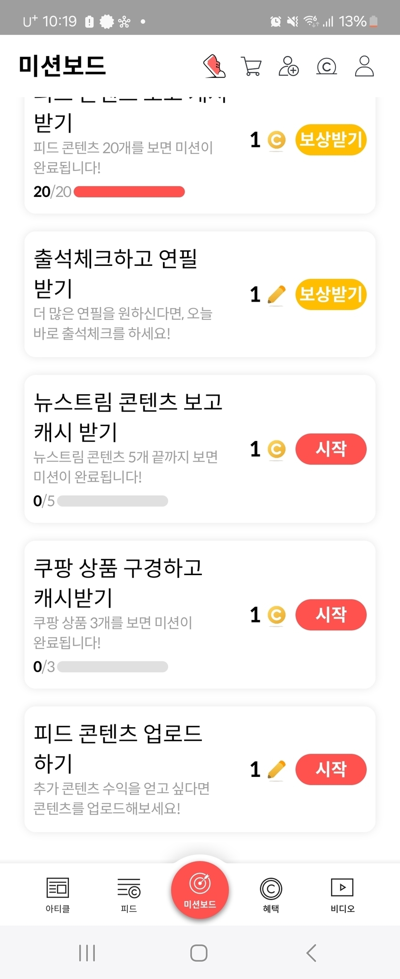This screenshot has width=400, height=979.
Task: Open the cash coin icon in header
Action: 326,67
